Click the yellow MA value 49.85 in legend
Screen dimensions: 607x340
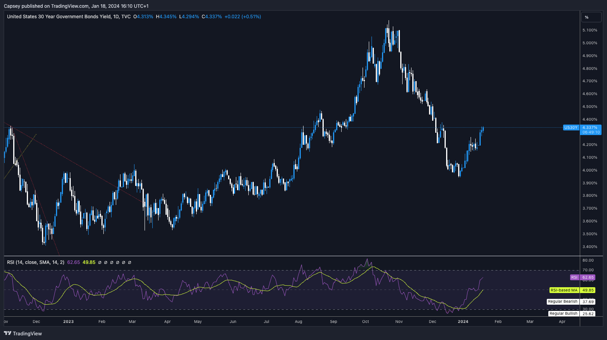pyautogui.click(x=89, y=262)
